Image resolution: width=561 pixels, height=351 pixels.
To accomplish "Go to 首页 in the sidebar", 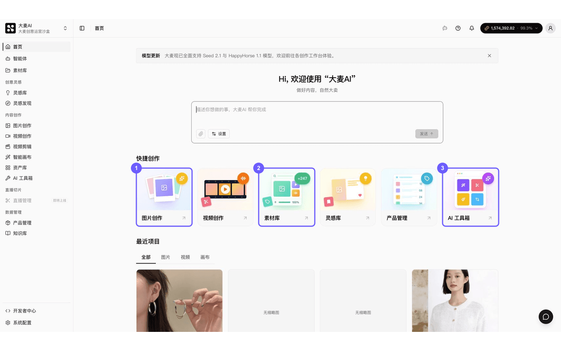I will coord(37,47).
